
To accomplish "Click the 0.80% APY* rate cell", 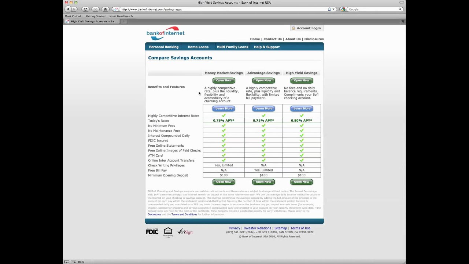I will coord(302,121).
